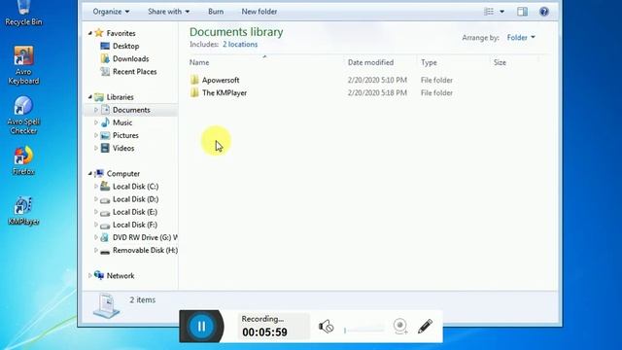Open the Pictures library
Image resolution: width=622 pixels, height=350 pixels.
125,135
